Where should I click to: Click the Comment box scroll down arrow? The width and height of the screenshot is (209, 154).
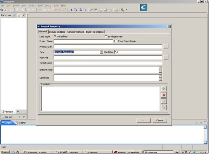tap(160, 79)
